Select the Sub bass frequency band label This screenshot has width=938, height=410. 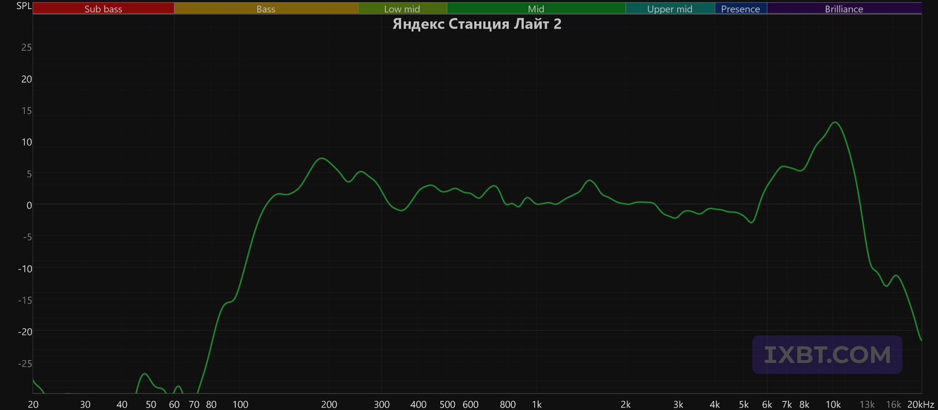[103, 9]
